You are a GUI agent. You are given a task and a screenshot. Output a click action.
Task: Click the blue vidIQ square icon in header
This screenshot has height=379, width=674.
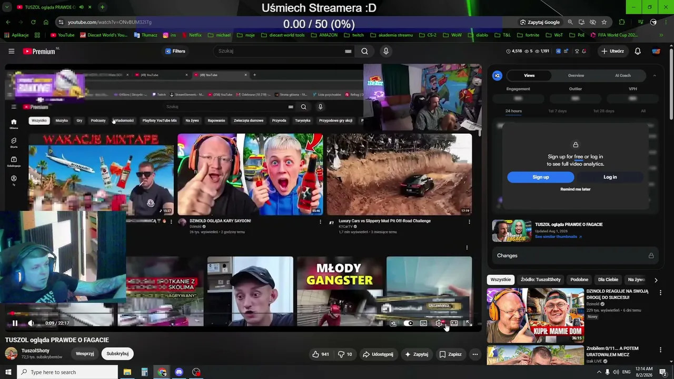[558, 51]
